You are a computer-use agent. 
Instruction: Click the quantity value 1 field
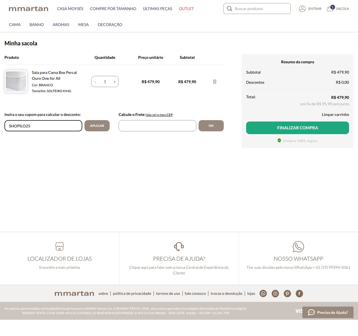[105, 82]
